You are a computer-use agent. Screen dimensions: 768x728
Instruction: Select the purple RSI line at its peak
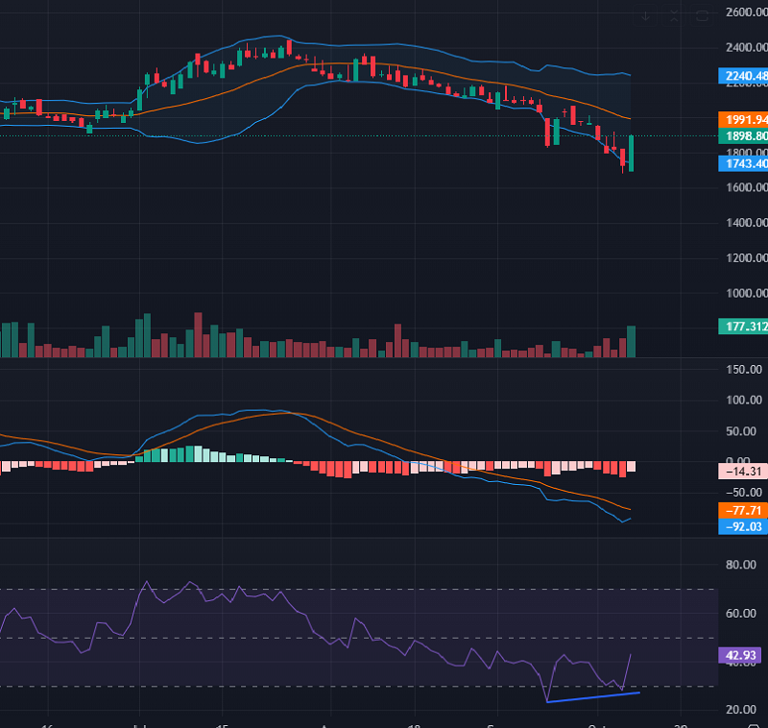tap(147, 582)
